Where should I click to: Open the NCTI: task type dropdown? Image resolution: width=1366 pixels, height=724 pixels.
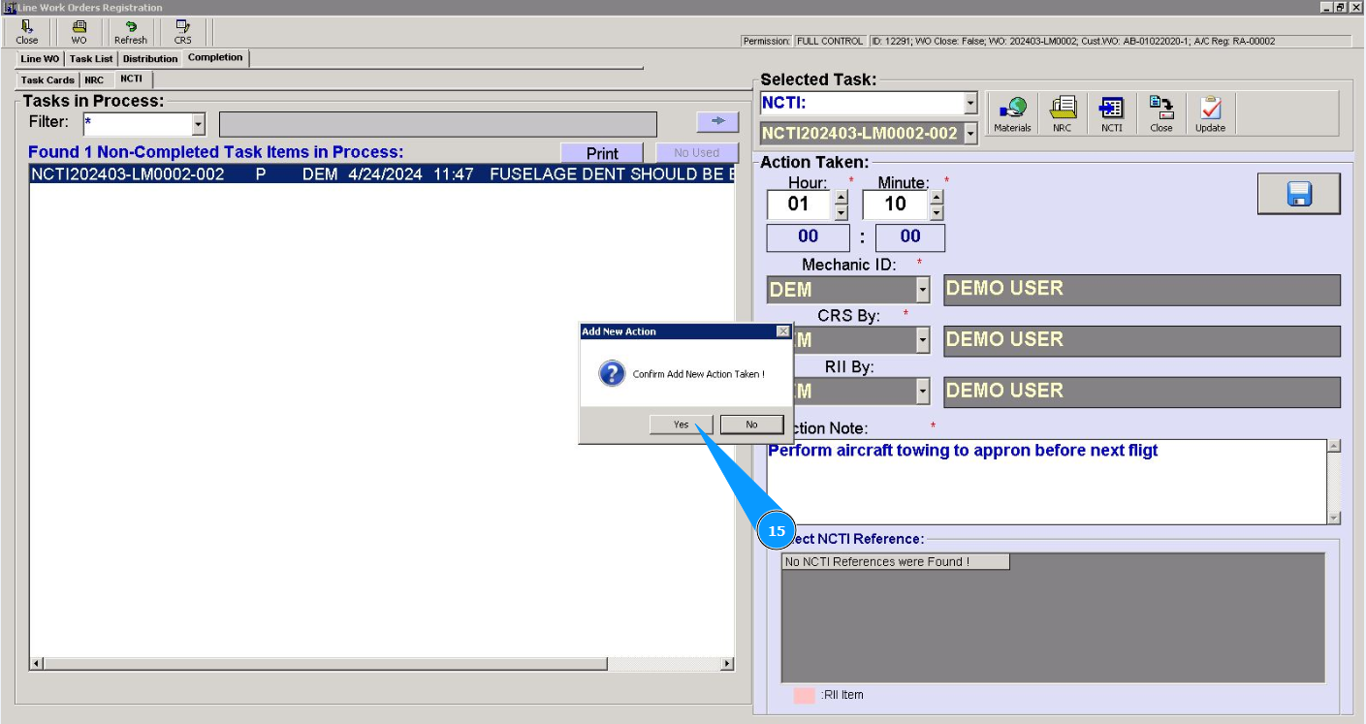971,103
